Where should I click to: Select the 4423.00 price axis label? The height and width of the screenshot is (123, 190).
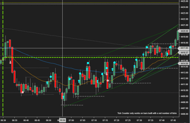pyautogui.click(x=185, y=13)
